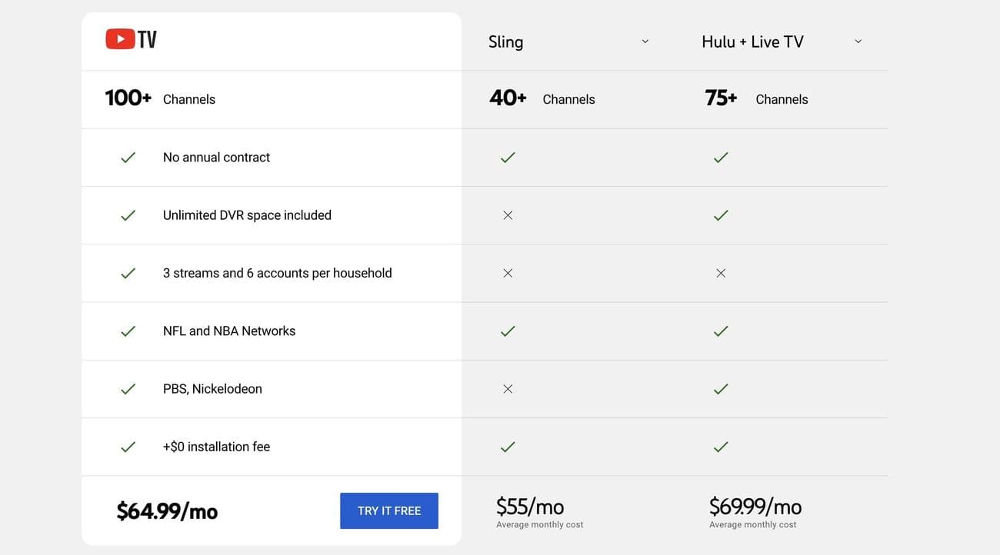Viewport: 1000px width, 555px height.
Task: Click the PBS, Nickelodeon row label
Action: [212, 387]
